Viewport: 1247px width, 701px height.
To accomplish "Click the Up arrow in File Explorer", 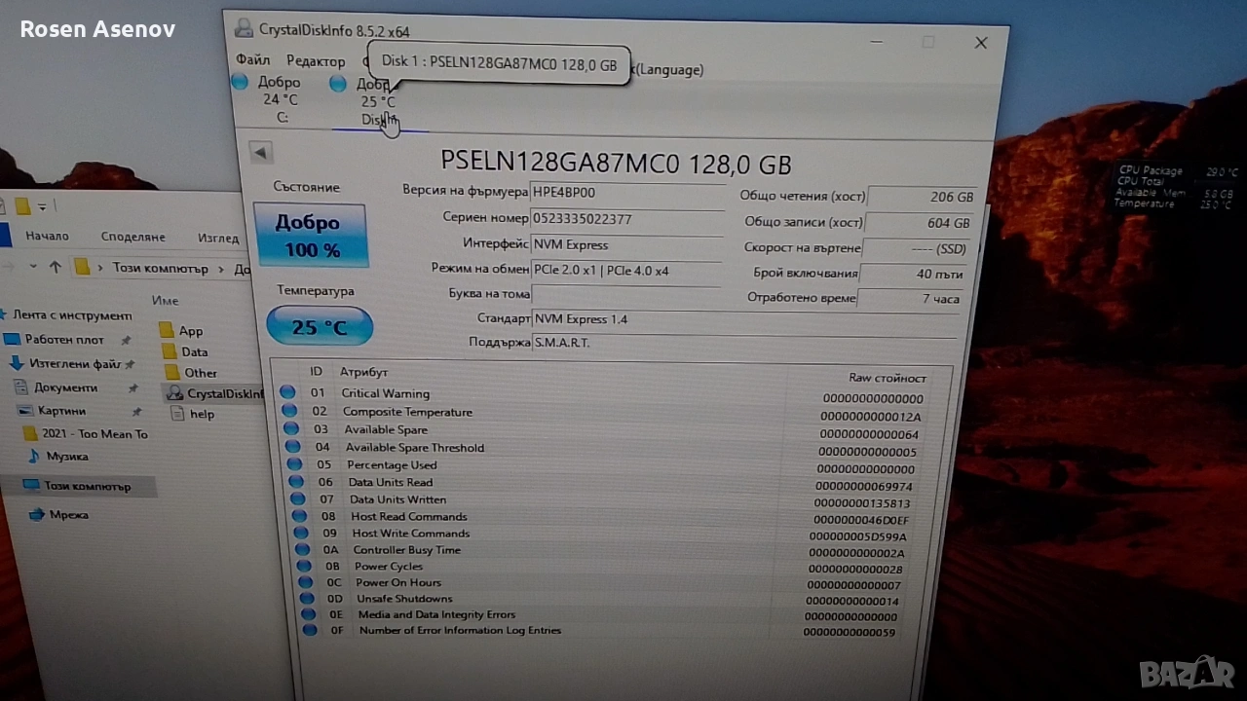I will coord(56,268).
